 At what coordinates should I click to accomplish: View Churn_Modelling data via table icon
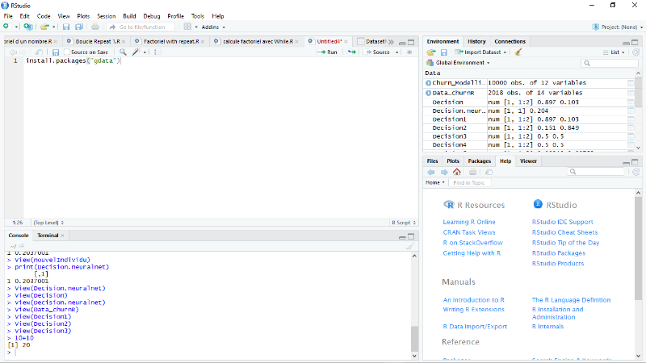631,82
